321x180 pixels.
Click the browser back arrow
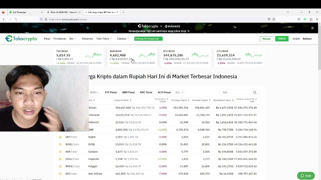click(x=4, y=19)
